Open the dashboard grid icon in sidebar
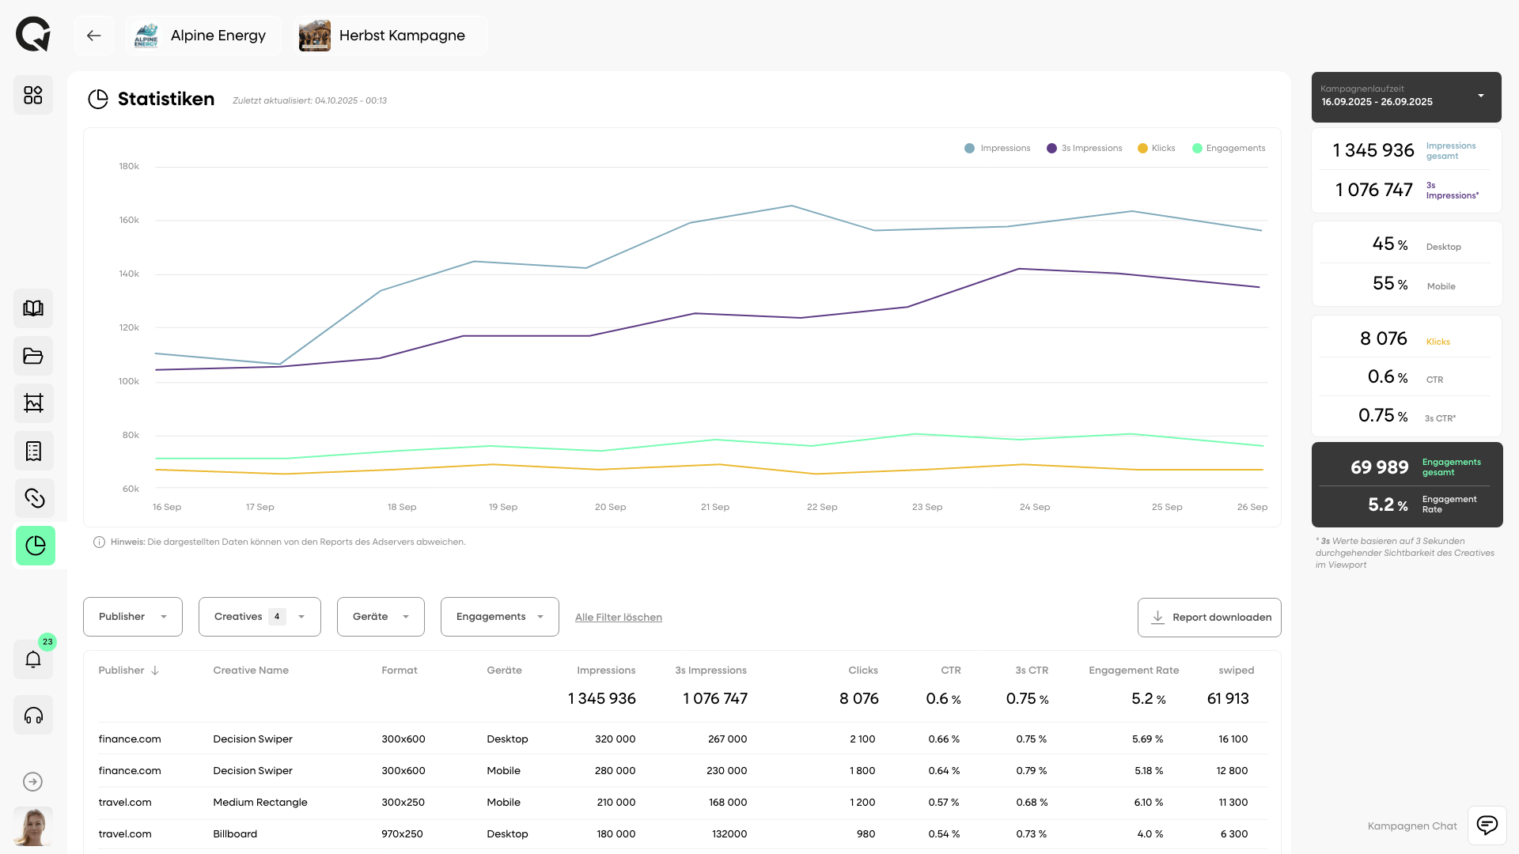The image size is (1519, 854). click(x=33, y=95)
